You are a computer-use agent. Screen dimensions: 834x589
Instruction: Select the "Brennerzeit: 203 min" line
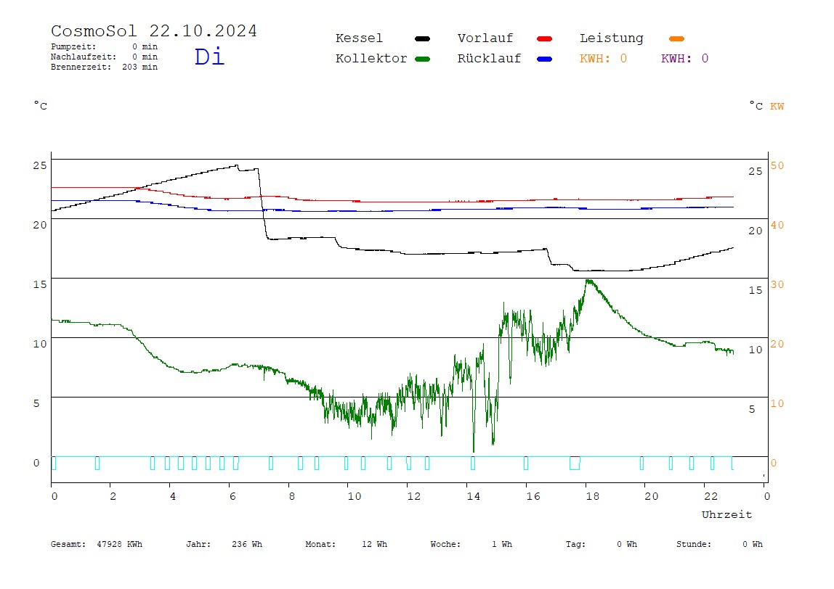click(x=105, y=67)
